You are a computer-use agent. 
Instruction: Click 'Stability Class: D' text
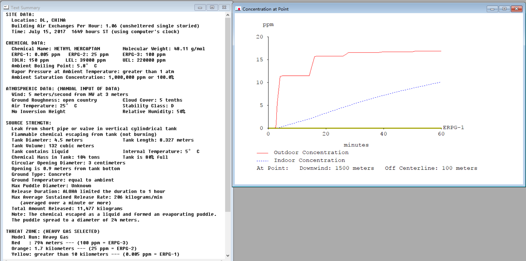[148, 106]
